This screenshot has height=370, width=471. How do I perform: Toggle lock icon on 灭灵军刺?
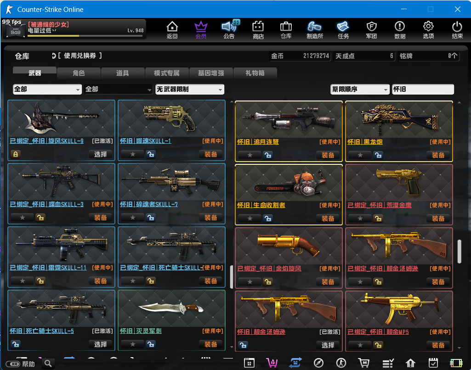tap(151, 344)
